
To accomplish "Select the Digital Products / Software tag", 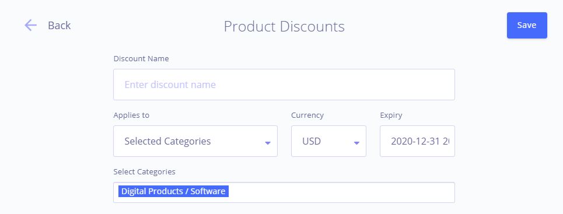I will click(x=173, y=191).
